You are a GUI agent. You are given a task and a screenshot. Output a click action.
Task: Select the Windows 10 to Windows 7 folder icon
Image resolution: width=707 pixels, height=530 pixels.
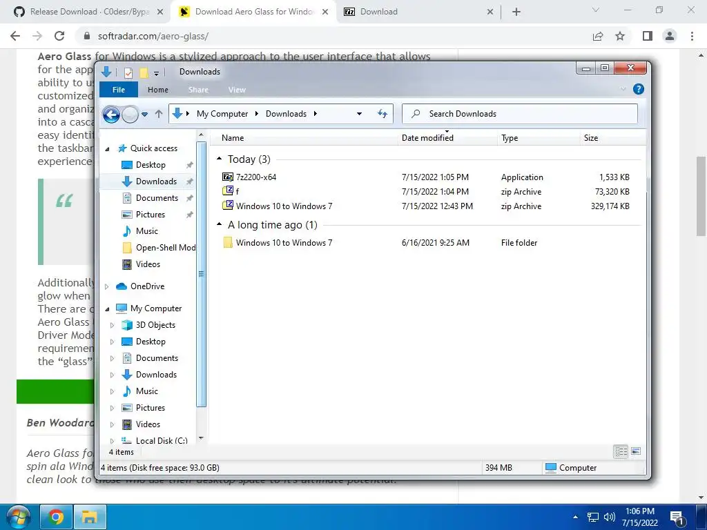pos(228,242)
